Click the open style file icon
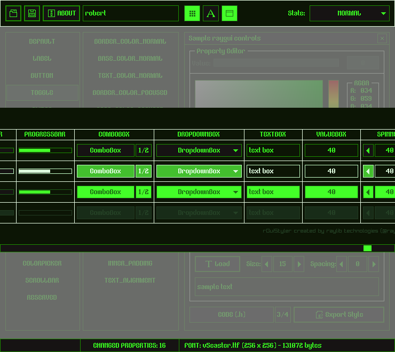Screen dimensions: 395x352 tap(13, 13)
